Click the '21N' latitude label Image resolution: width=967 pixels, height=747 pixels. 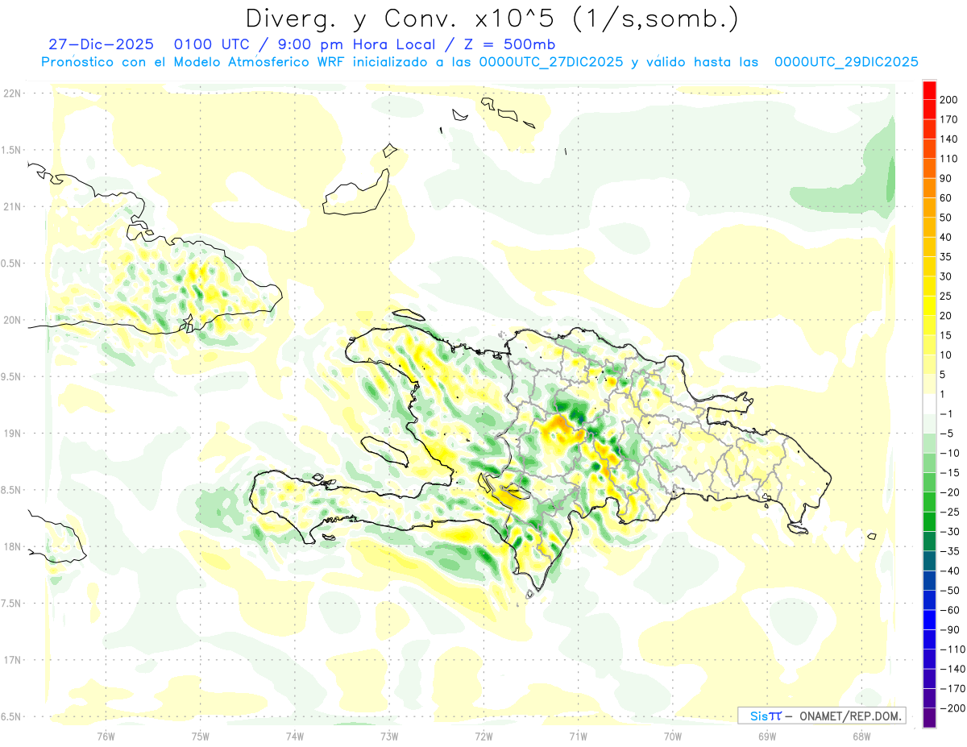pyautogui.click(x=12, y=207)
